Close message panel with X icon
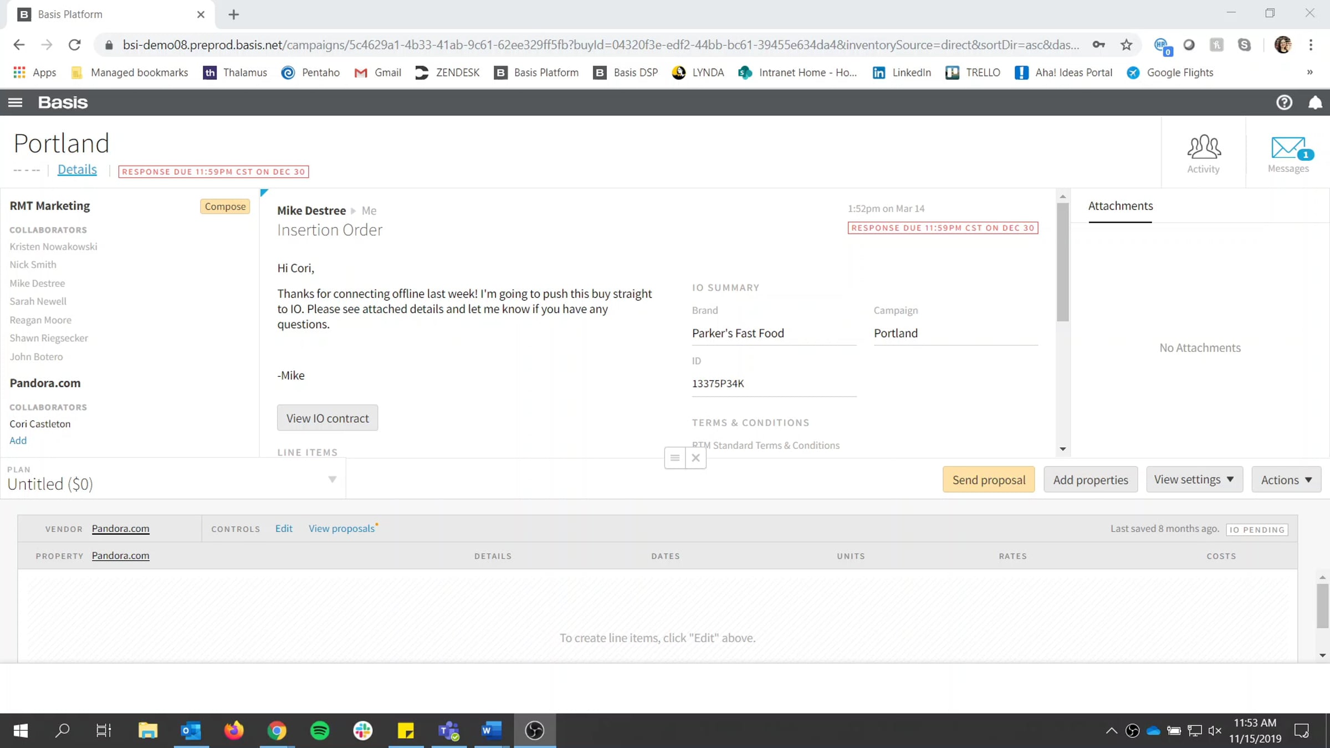 pyautogui.click(x=695, y=458)
